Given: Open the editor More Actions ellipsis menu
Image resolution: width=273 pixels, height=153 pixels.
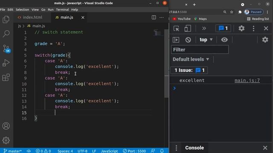Looking at the screenshot, I should (x=162, y=17).
